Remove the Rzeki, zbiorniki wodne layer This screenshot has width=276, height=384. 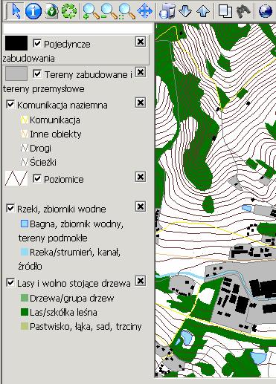[141, 206]
